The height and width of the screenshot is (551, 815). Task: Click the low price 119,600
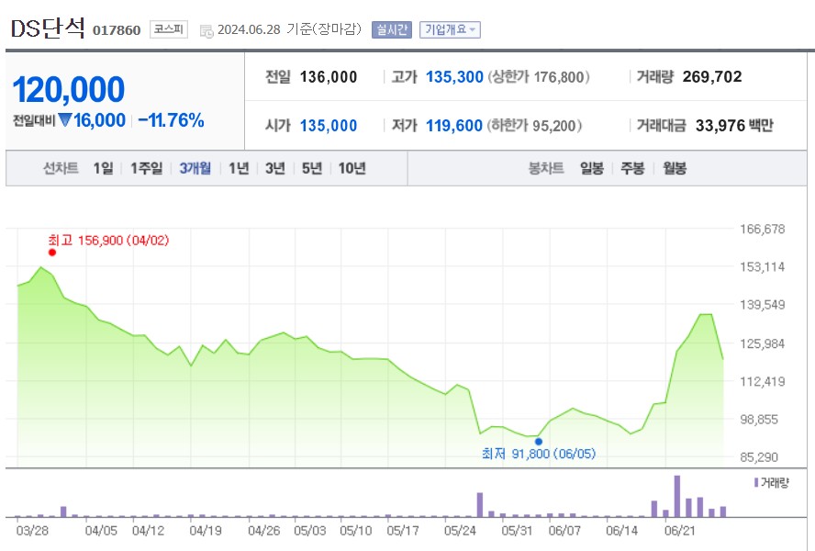click(x=454, y=126)
